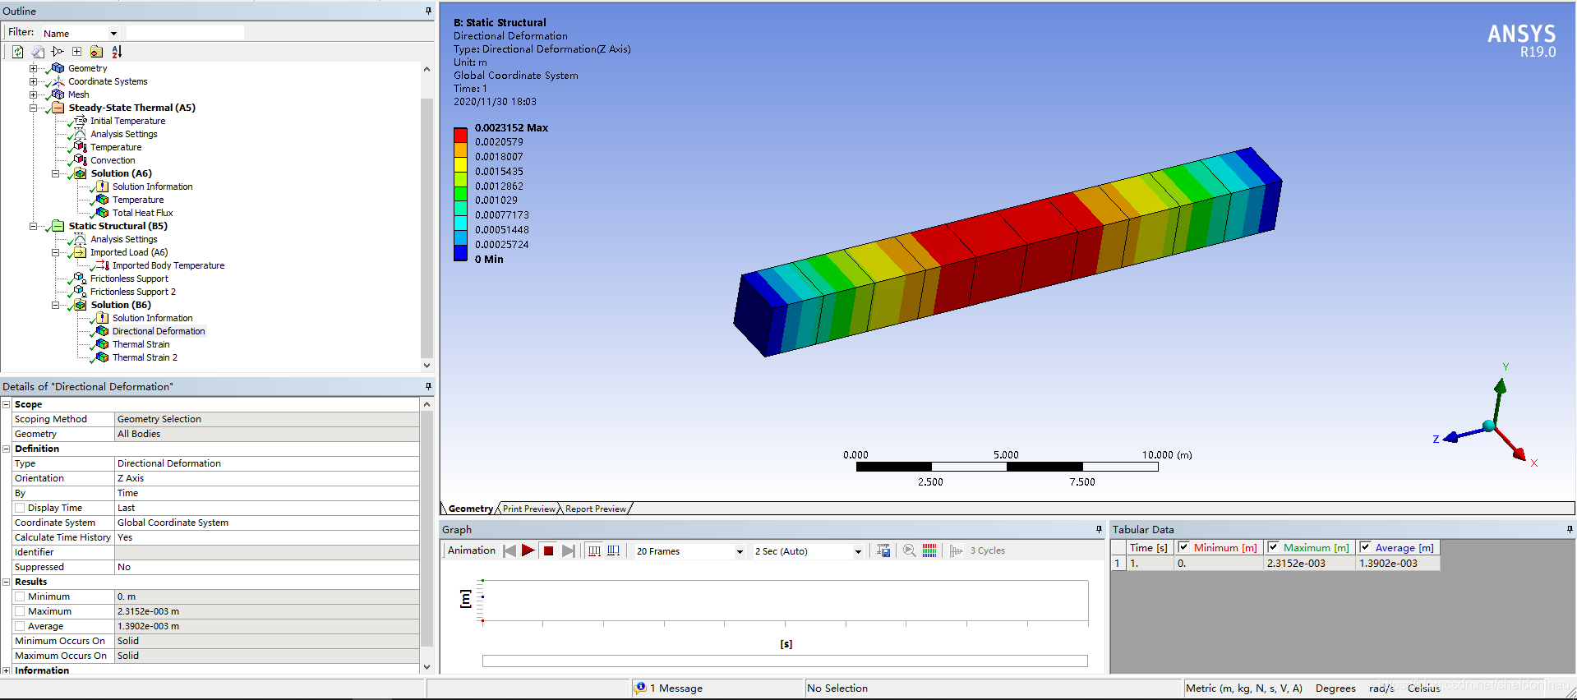Click the outline filter text input field
The image size is (1577, 700).
point(185,33)
